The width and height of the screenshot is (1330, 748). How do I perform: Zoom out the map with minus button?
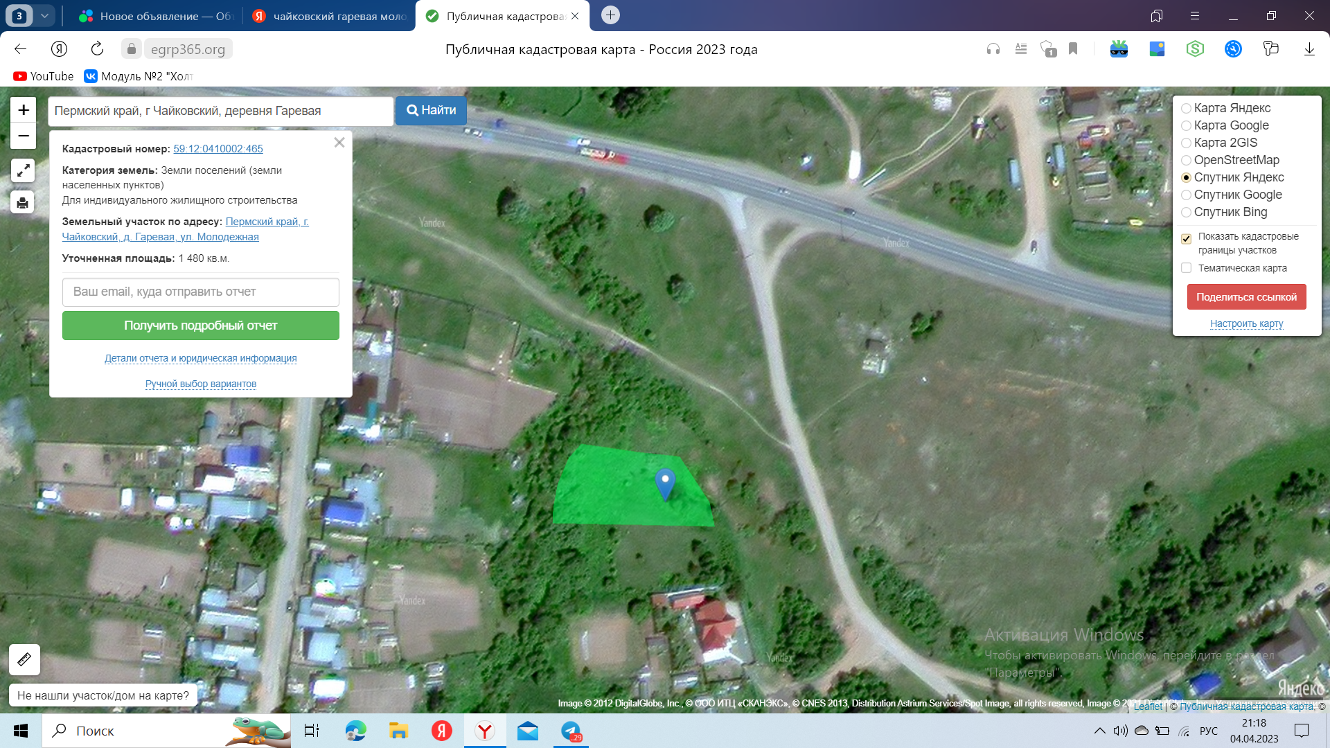point(24,136)
